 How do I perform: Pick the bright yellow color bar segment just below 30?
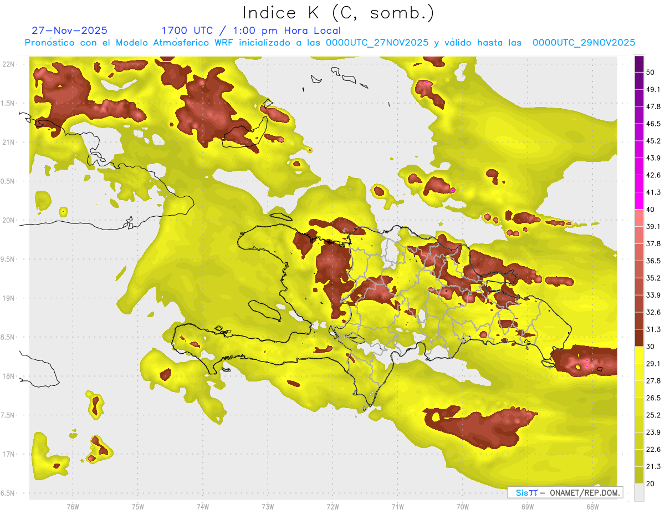tap(639, 355)
